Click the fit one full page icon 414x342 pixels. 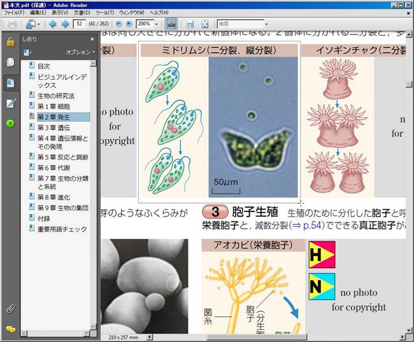(204, 24)
